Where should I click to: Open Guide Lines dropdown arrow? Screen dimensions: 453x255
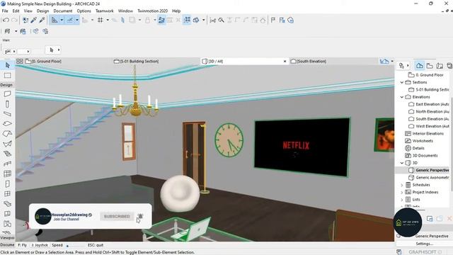[62, 20]
